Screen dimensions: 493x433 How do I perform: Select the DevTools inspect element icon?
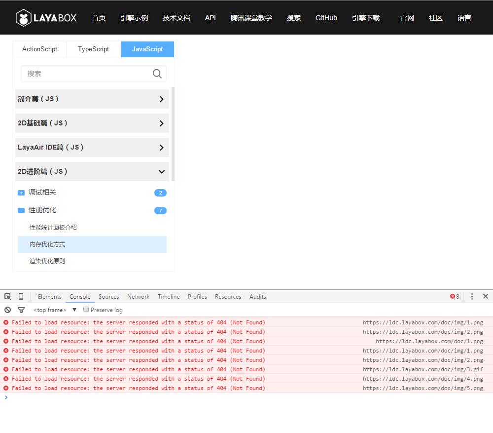[8, 296]
